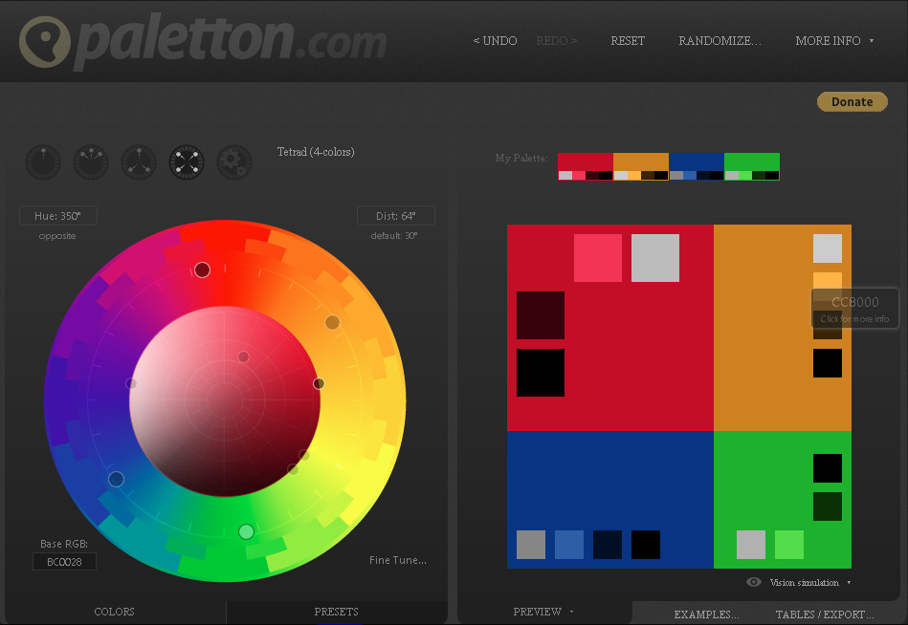Screen dimensions: 908x625
Task: Click the opposite hue link
Action: [57, 236]
